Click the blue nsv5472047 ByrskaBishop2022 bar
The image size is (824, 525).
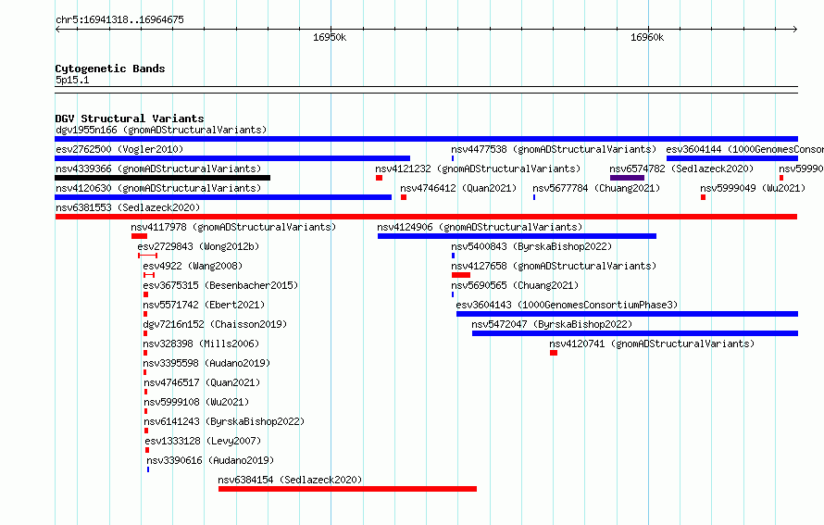click(x=635, y=333)
